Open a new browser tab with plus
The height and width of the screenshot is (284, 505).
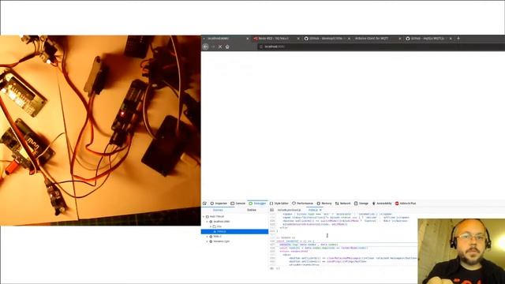click(x=458, y=39)
